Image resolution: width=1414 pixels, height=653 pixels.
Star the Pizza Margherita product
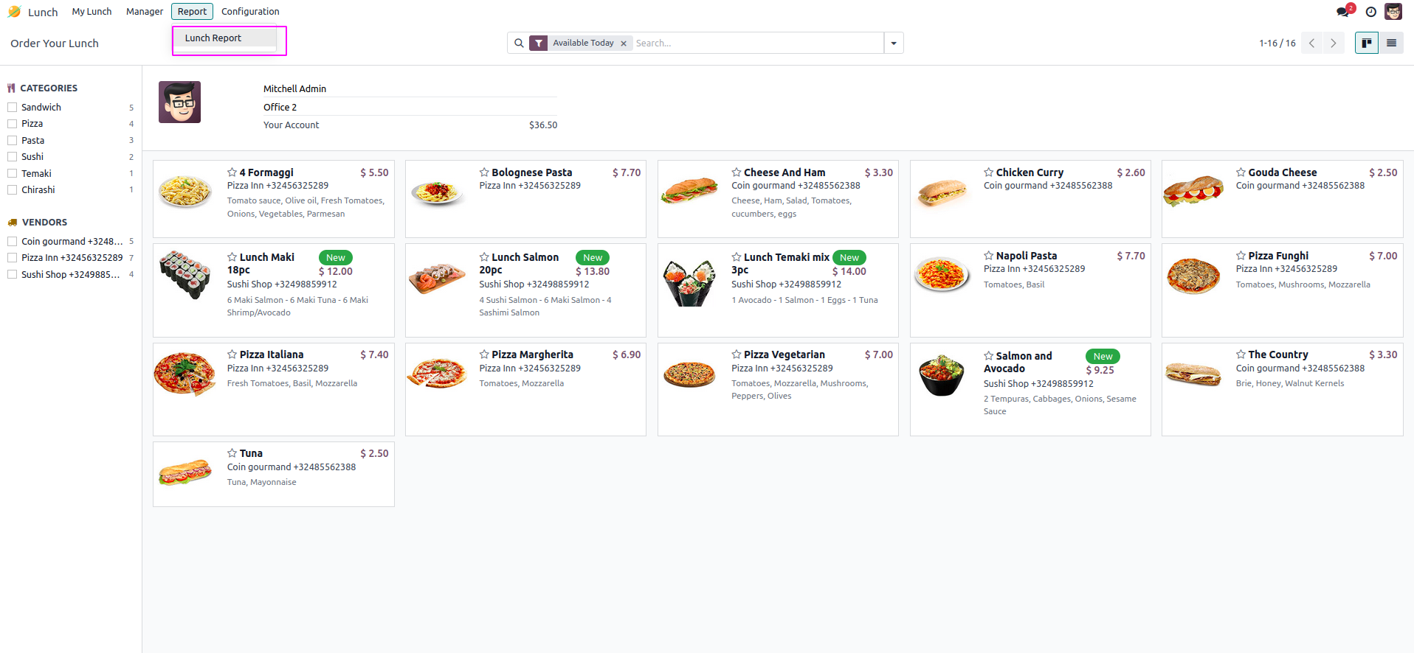pos(484,355)
